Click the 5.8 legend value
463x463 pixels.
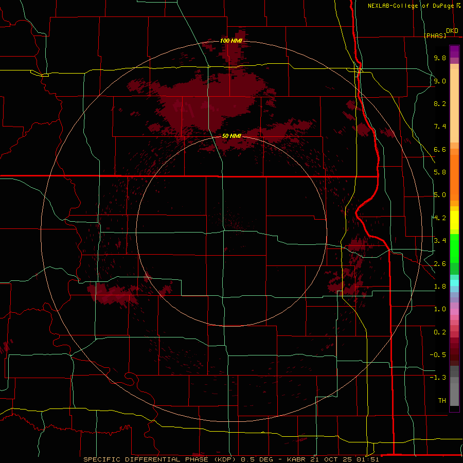pyautogui.click(x=440, y=172)
